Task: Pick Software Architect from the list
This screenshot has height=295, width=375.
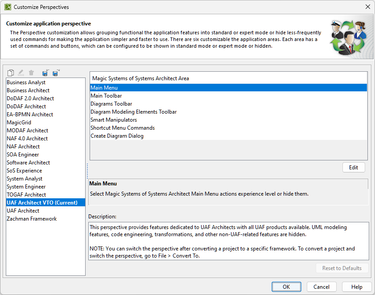Action: pyautogui.click(x=45, y=163)
